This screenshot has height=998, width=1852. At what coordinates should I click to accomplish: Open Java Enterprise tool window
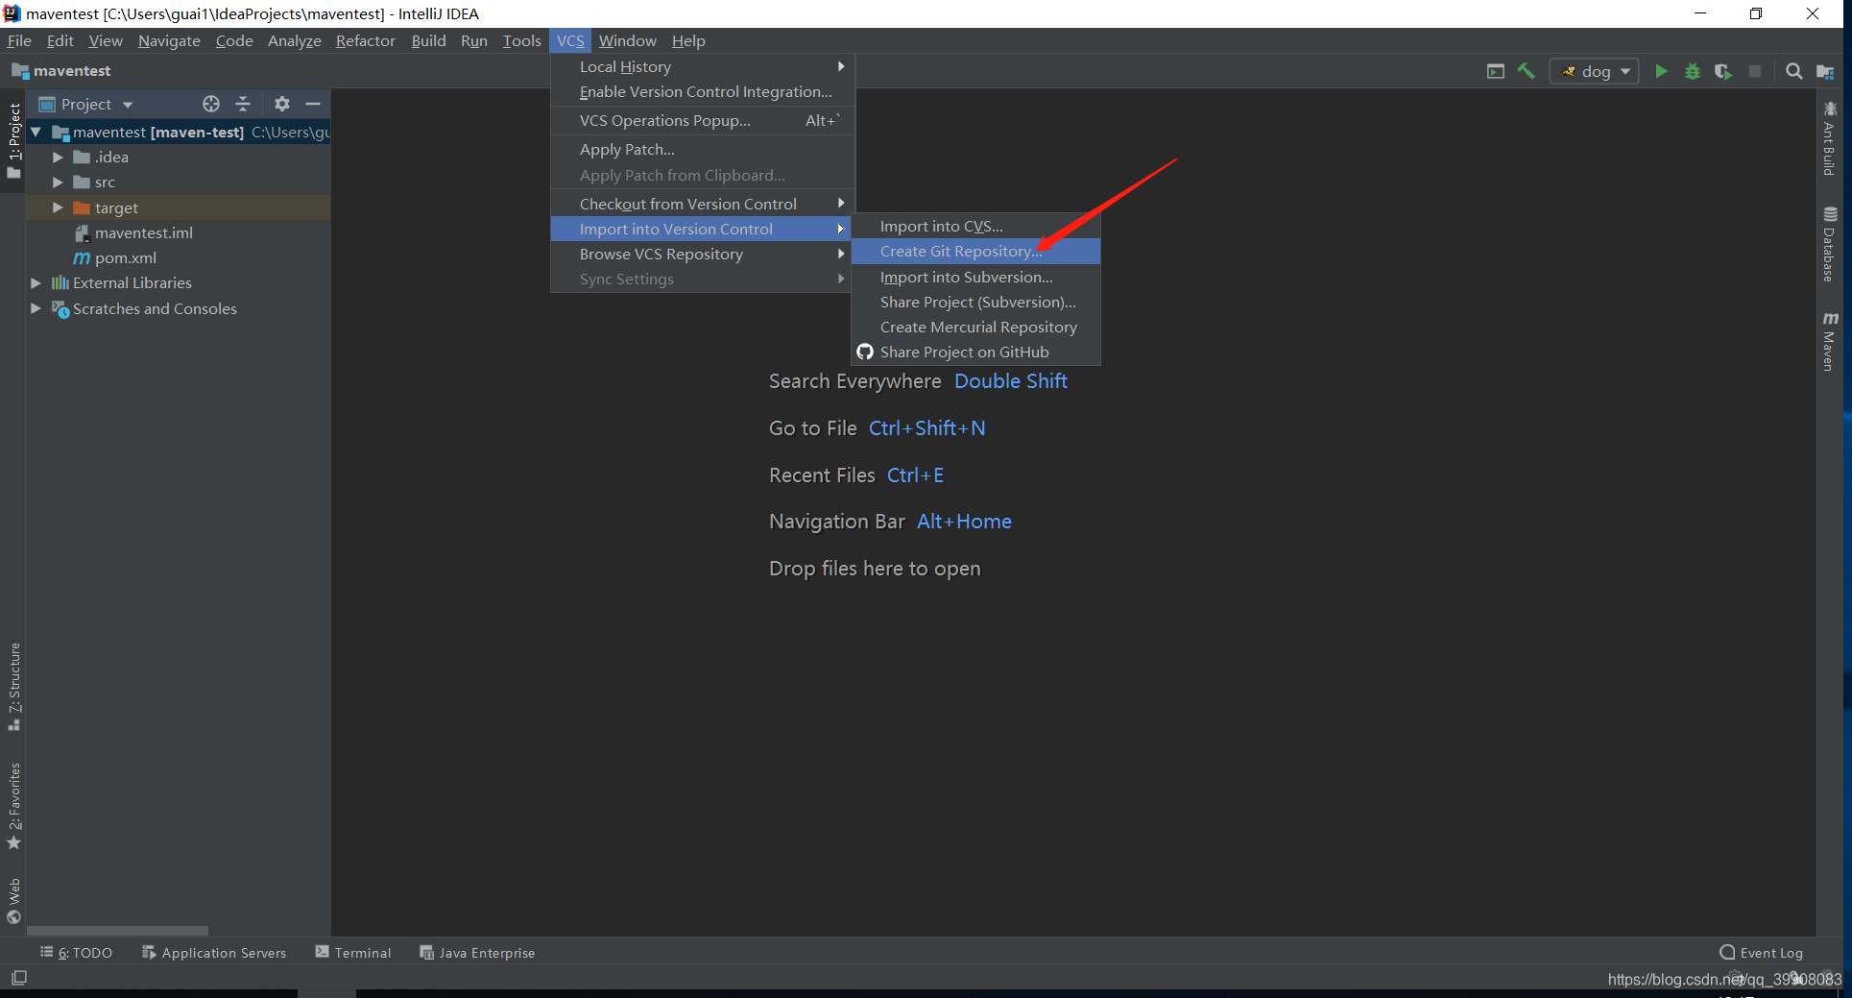click(477, 953)
